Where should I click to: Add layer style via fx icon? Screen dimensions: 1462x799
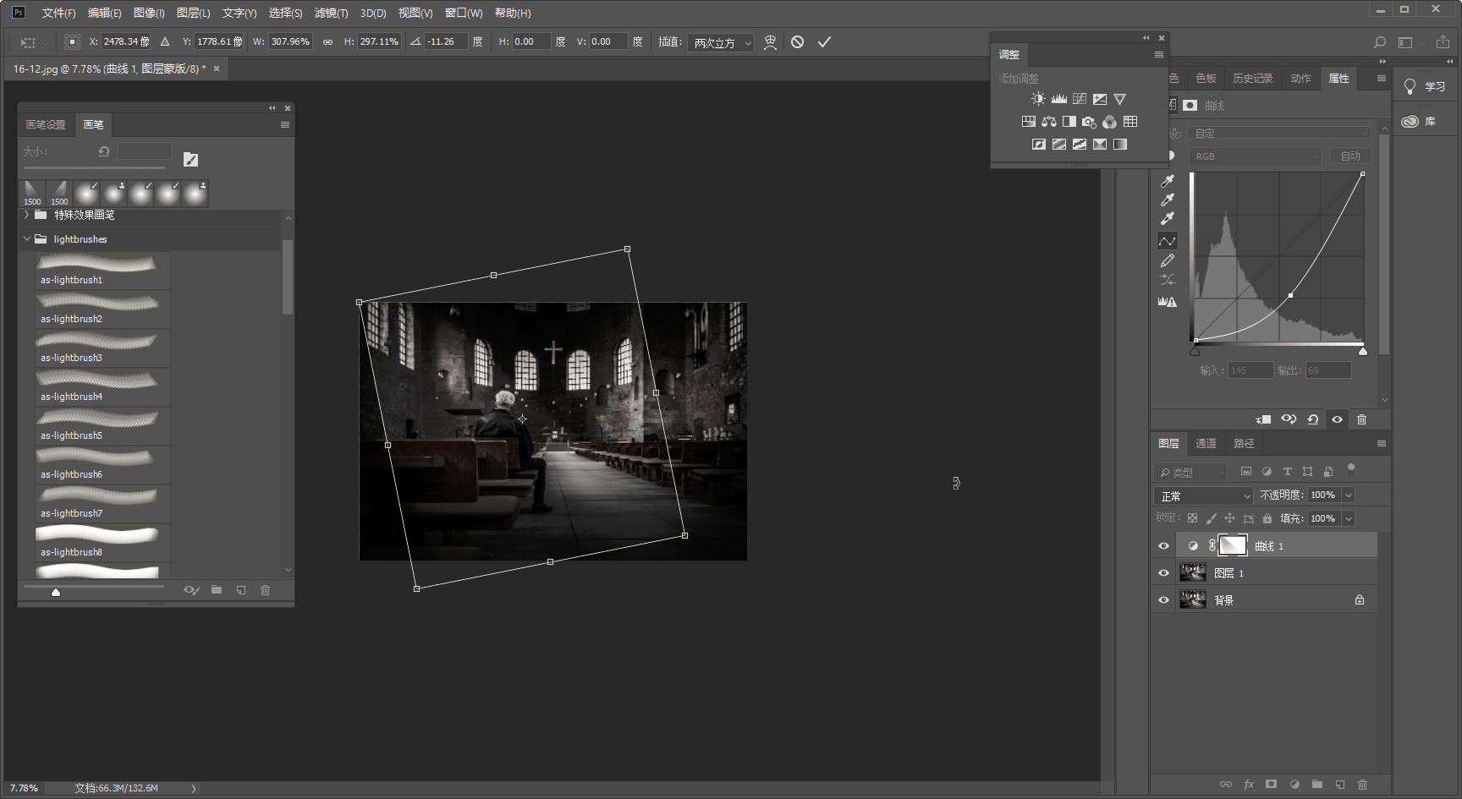[1249, 785]
